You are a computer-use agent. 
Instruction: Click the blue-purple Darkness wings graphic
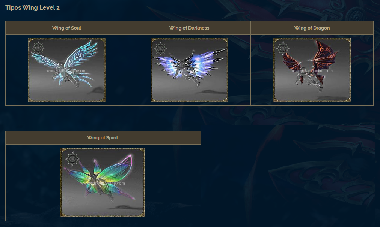(x=189, y=64)
